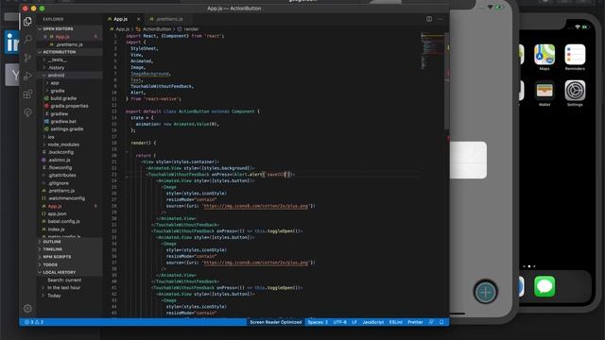605x340 pixels.
Task: Change encoding via UTF-8 status item
Action: pyautogui.click(x=340, y=322)
